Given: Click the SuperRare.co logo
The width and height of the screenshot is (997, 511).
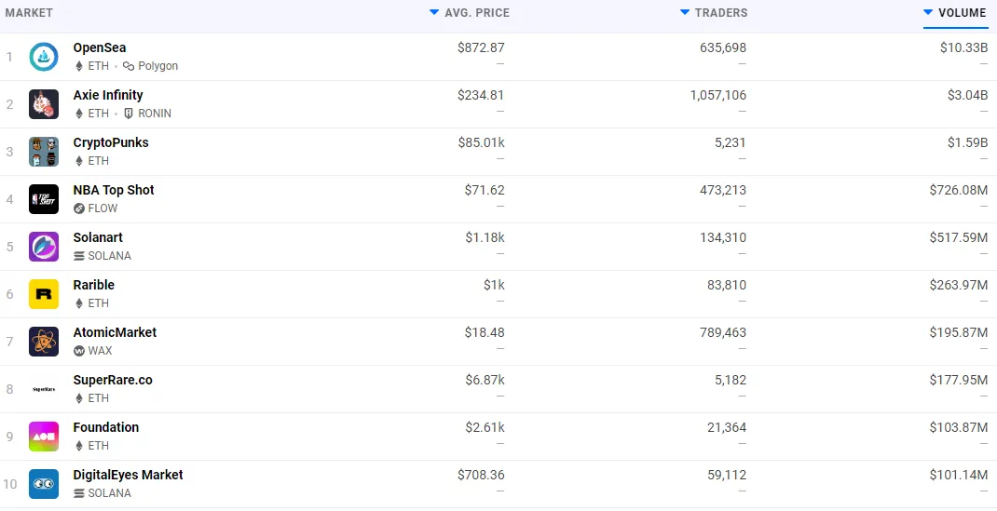Looking at the screenshot, I should coord(44,389).
